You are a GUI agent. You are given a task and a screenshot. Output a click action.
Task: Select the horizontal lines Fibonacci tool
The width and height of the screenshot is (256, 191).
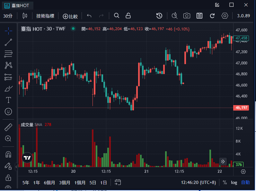tap(8, 54)
